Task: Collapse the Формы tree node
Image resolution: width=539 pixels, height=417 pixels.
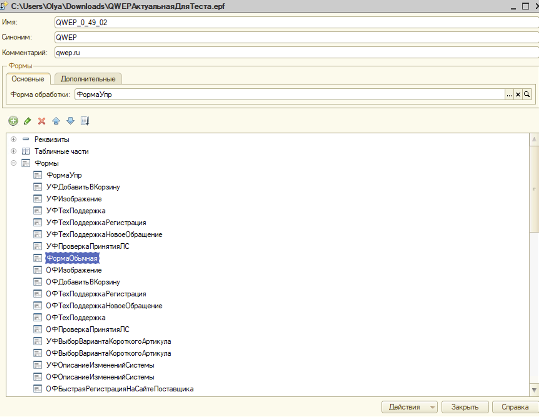Action: [13, 163]
